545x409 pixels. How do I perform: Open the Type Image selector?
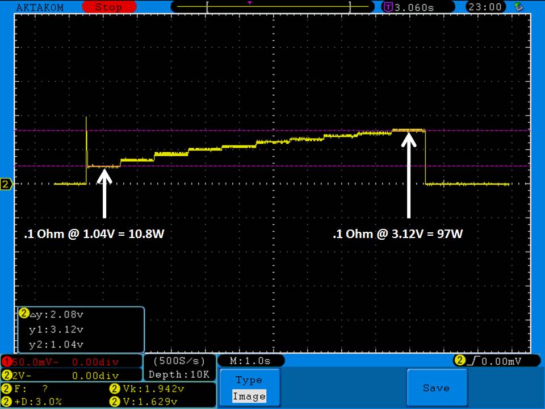pos(249,388)
